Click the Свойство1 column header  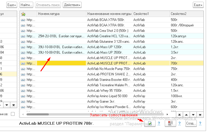(150, 14)
